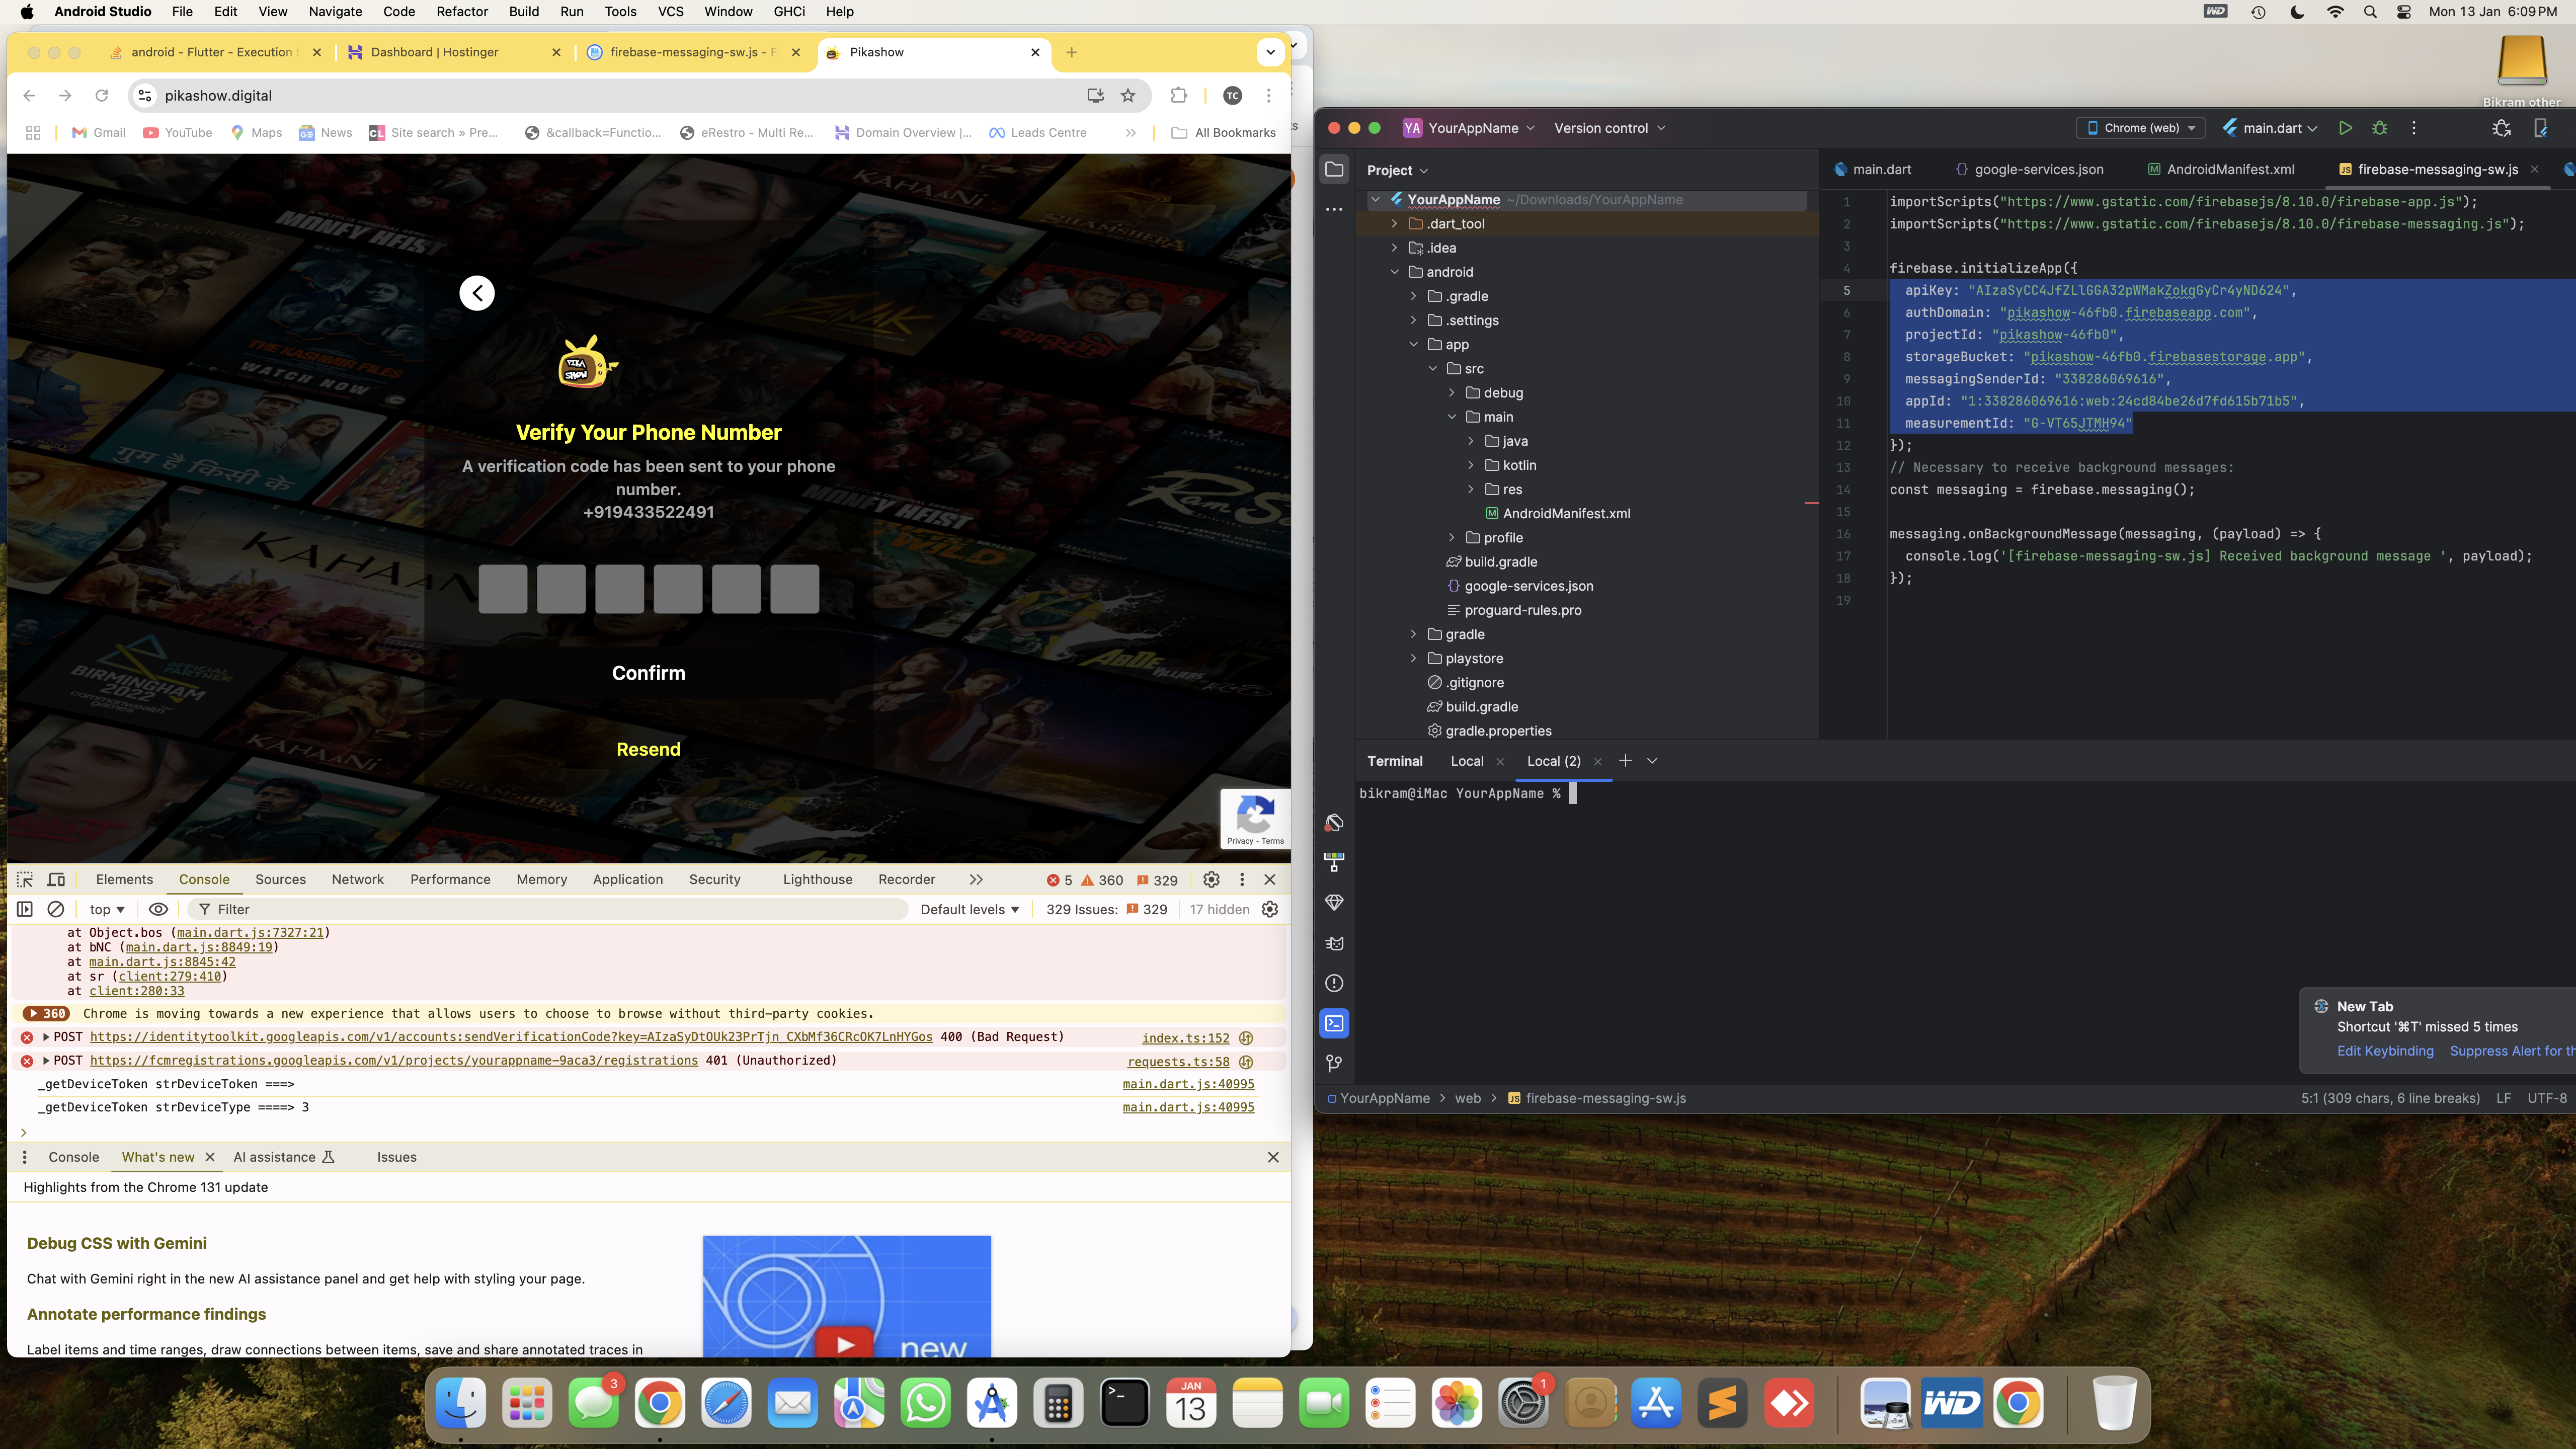Screen dimensions: 2576x1449
Task: Collapse the android folder in the project tree
Action: point(1395,272)
